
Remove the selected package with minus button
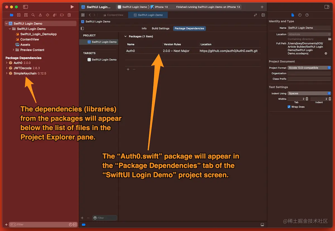pos(134,69)
